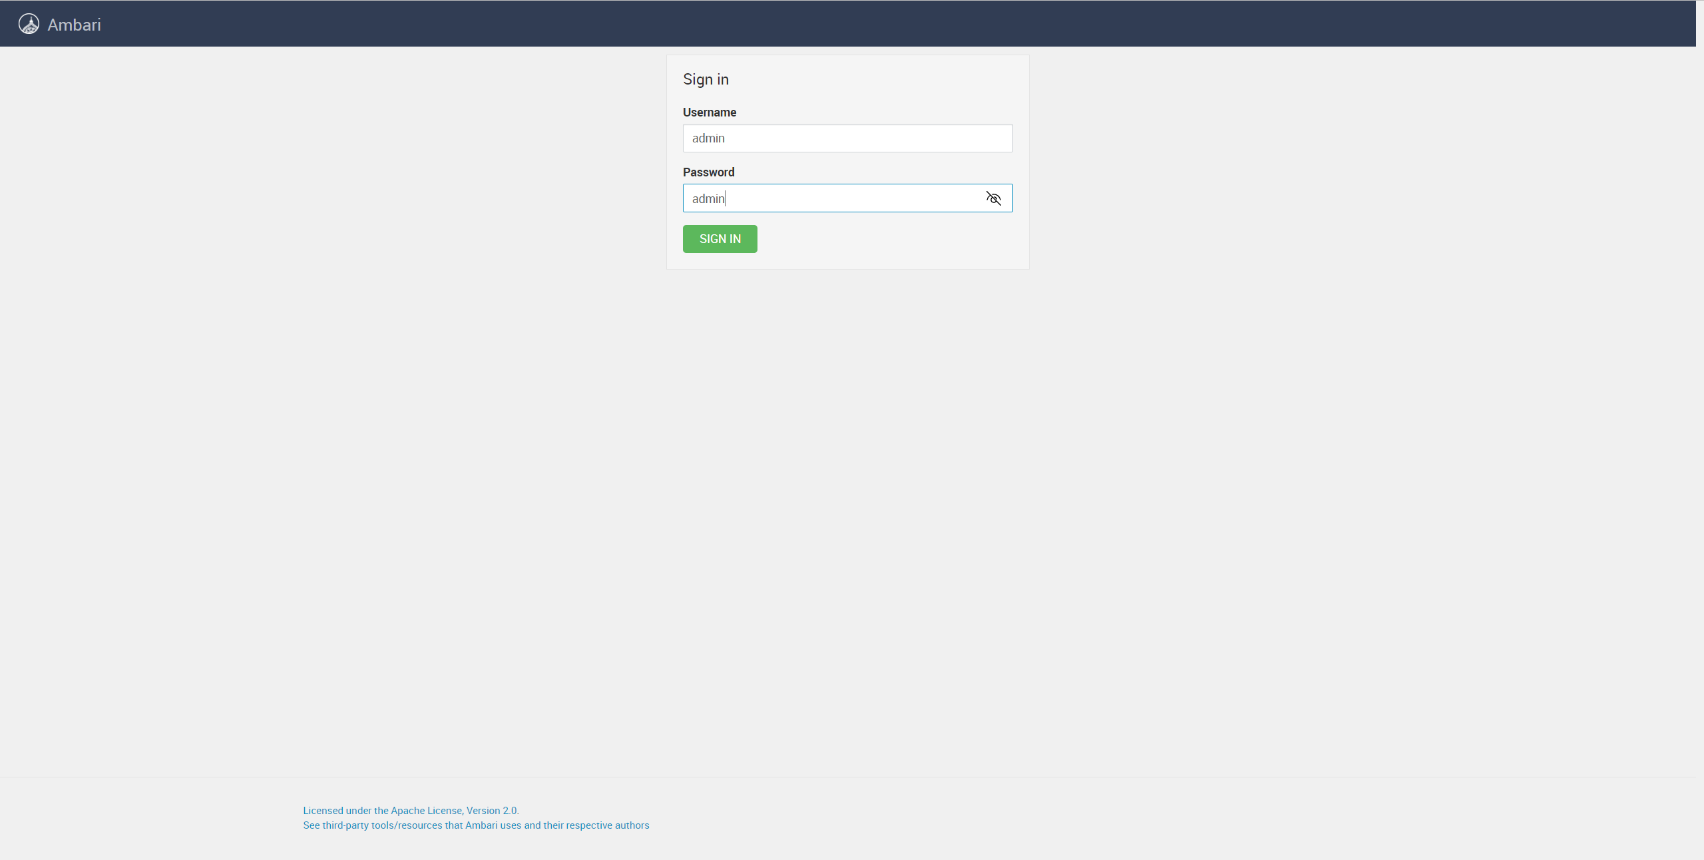Click the Password label

click(708, 172)
